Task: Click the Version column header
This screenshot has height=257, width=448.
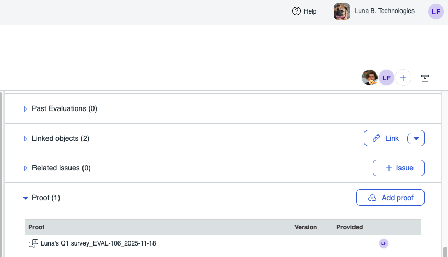Action: click(305, 227)
